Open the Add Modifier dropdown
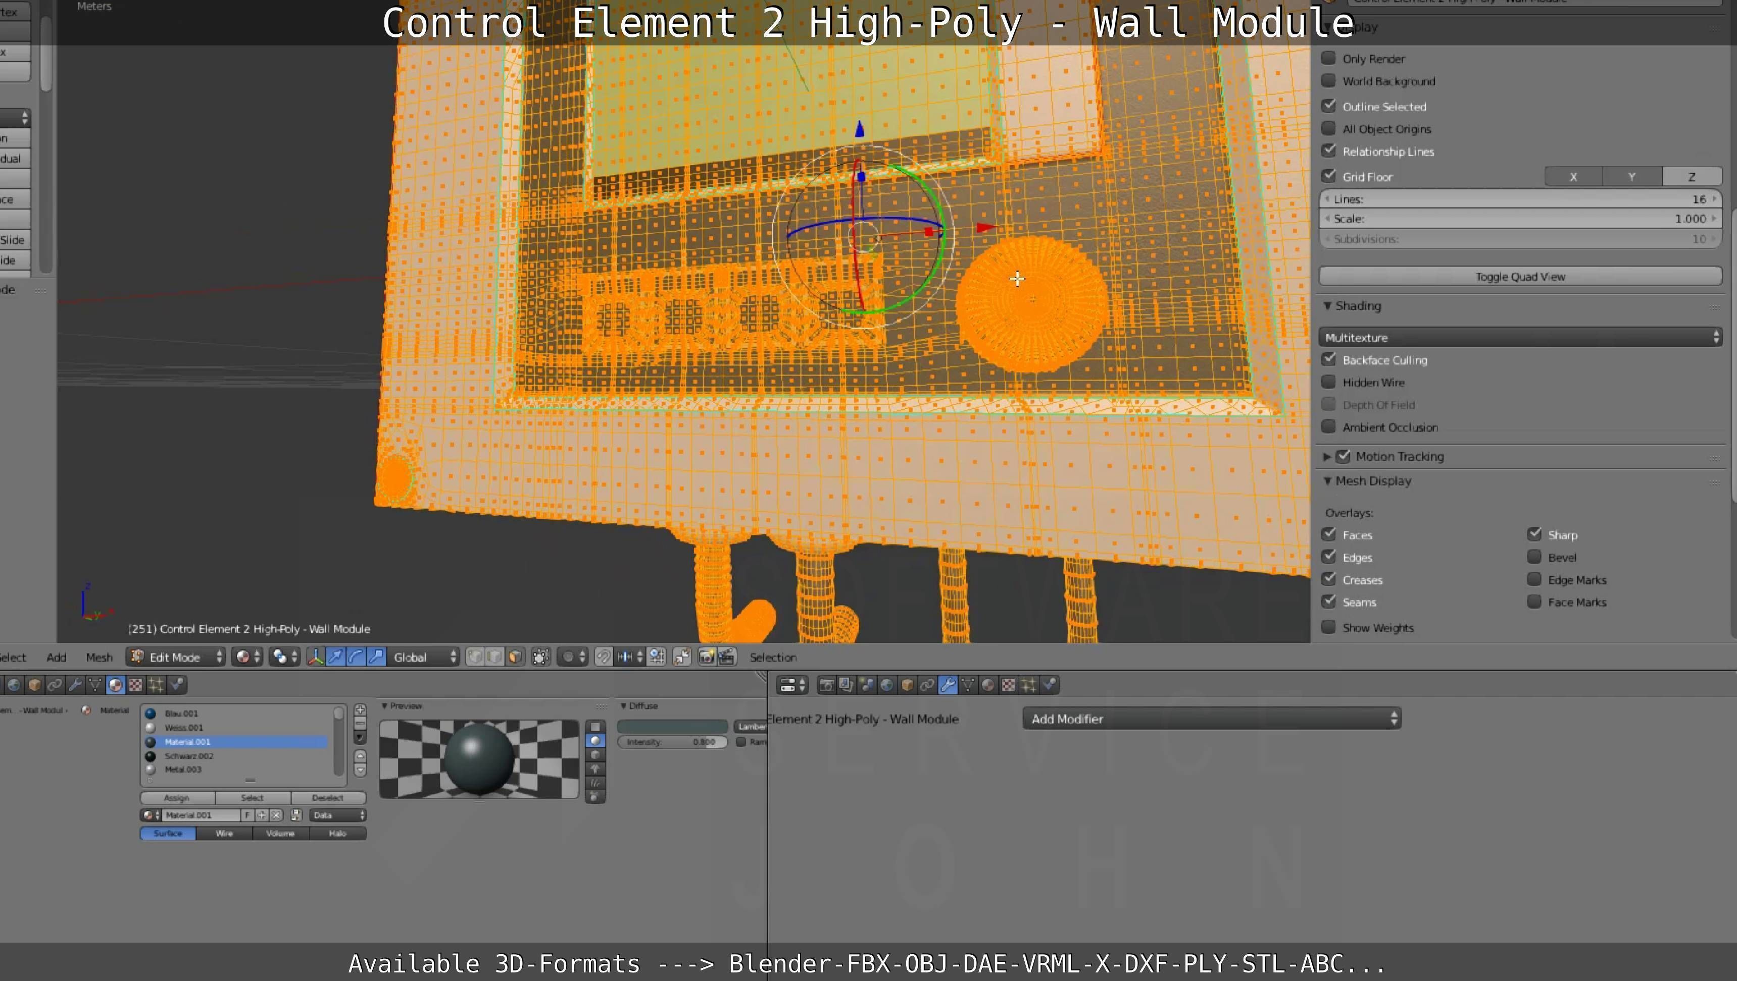Viewport: 1737px width, 981px height. pos(1212,718)
